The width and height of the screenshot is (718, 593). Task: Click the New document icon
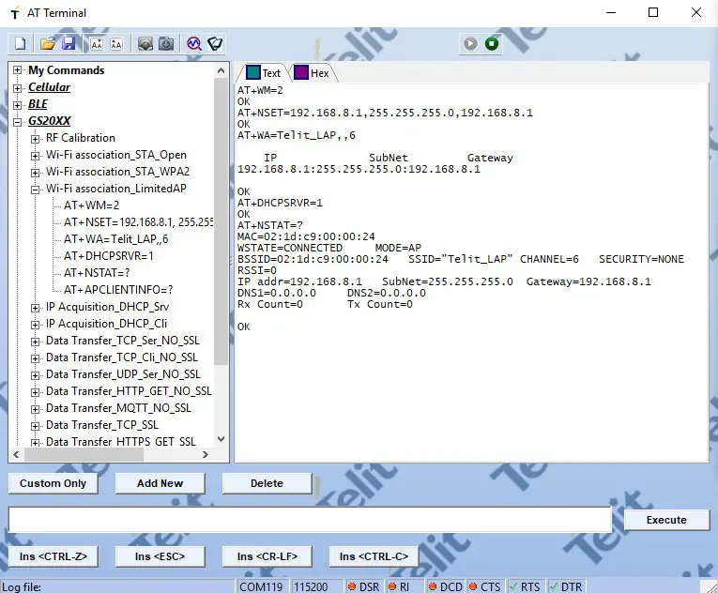pos(20,44)
